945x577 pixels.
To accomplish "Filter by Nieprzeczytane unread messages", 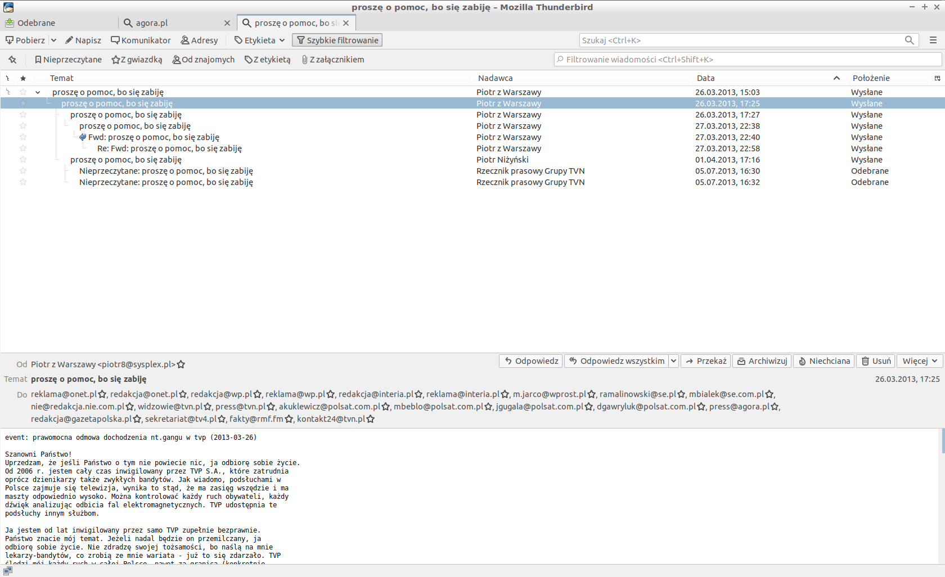I will click(68, 60).
